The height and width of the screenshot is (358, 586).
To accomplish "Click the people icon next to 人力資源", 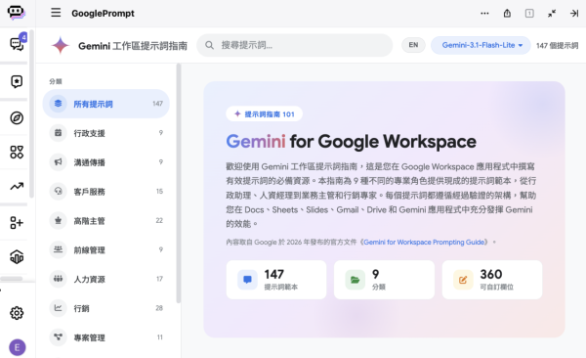I will click(x=58, y=279).
